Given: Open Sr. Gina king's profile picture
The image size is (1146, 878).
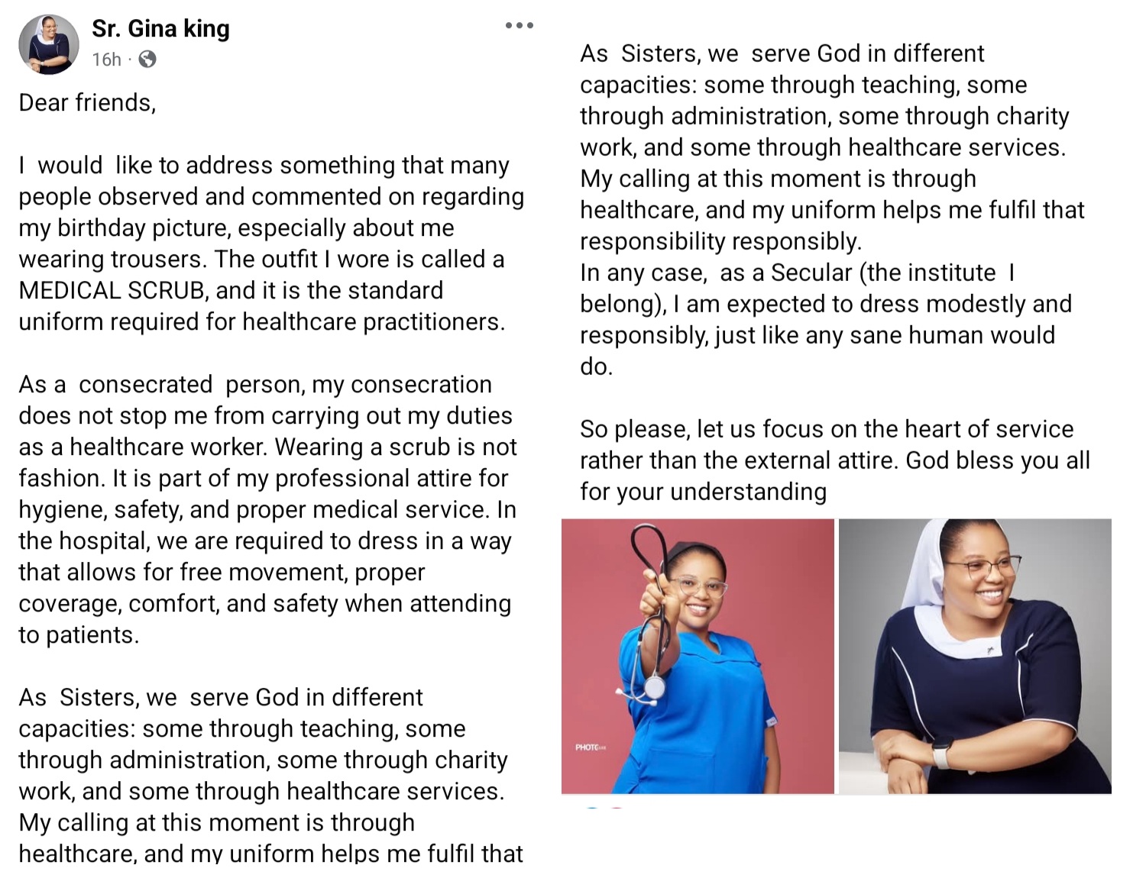Looking at the screenshot, I should [x=49, y=44].
